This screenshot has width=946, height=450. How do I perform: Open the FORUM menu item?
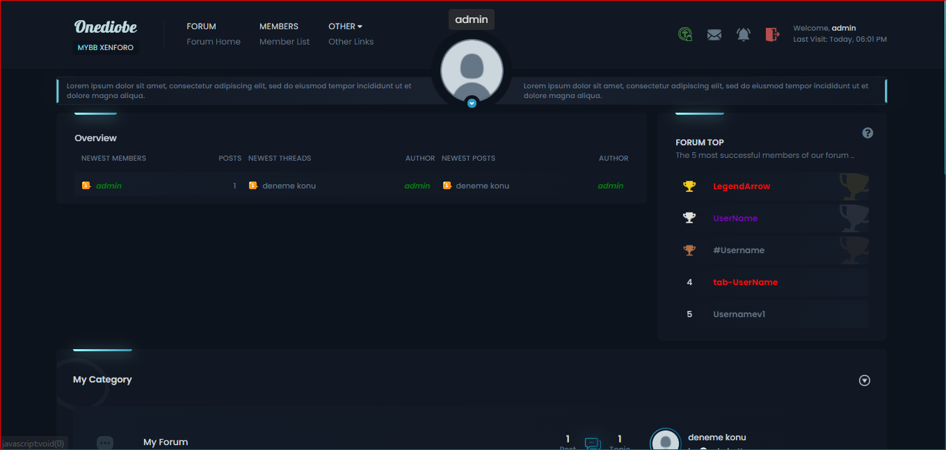coord(201,26)
